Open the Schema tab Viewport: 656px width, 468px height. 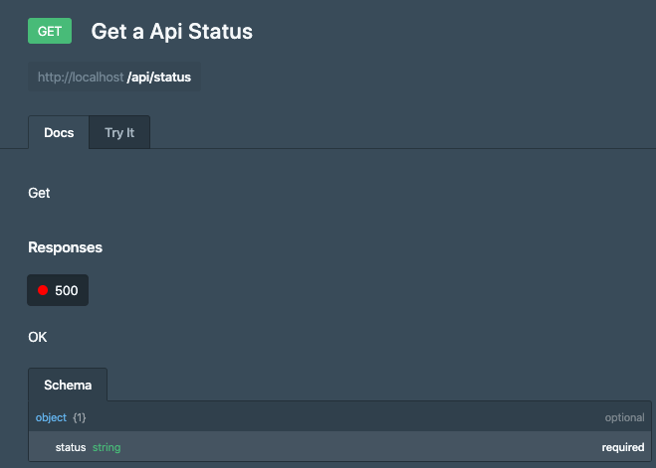(x=68, y=385)
